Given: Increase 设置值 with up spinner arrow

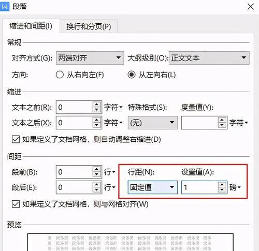Looking at the screenshot, I should point(222,185).
